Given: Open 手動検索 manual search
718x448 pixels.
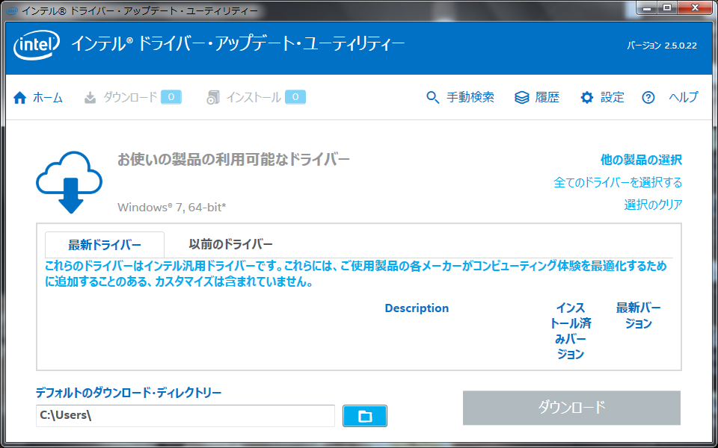Looking at the screenshot, I should pyautogui.click(x=470, y=97).
